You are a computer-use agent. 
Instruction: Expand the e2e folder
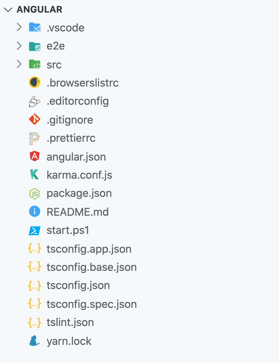point(19,46)
